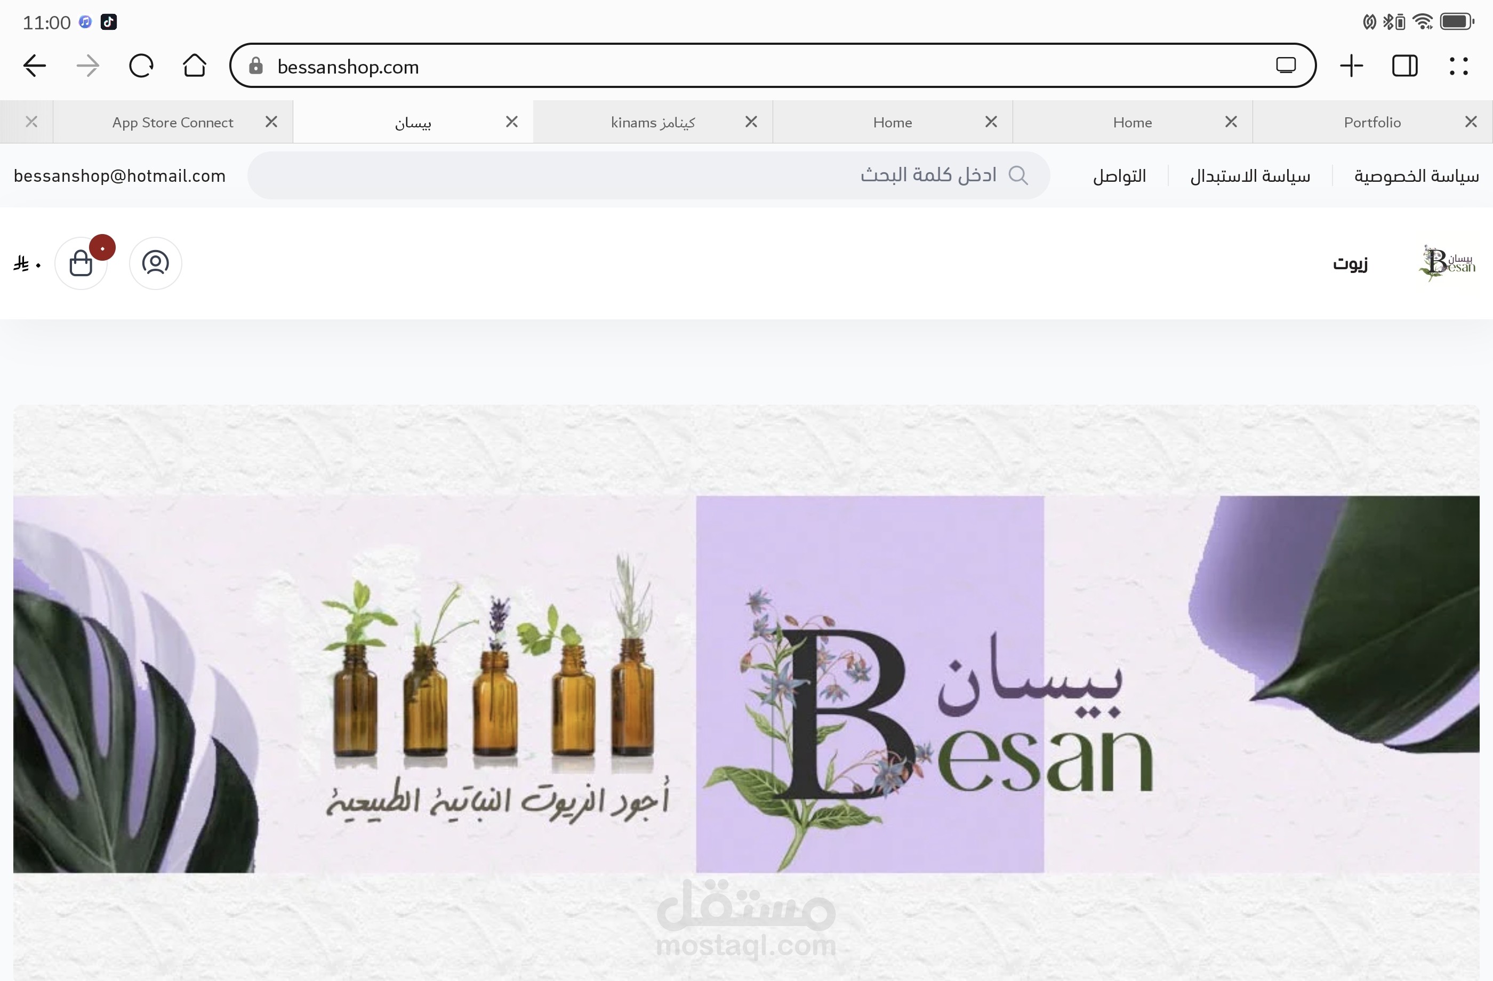This screenshot has height=981, width=1493.
Task: Click the browser forward arrow
Action: 88,66
